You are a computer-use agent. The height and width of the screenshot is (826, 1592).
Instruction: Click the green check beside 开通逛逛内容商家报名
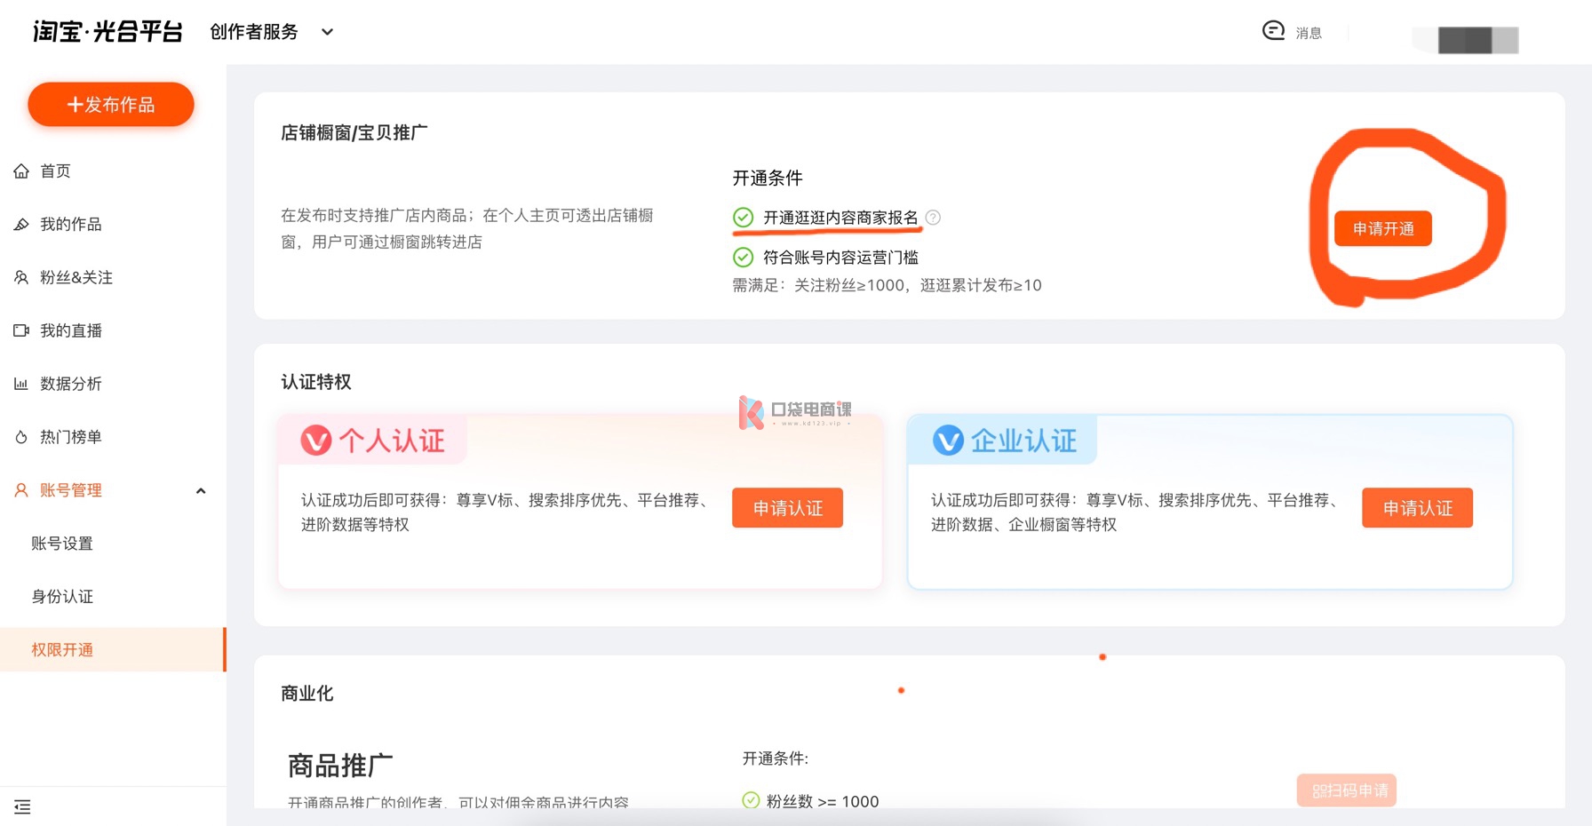pyautogui.click(x=743, y=218)
